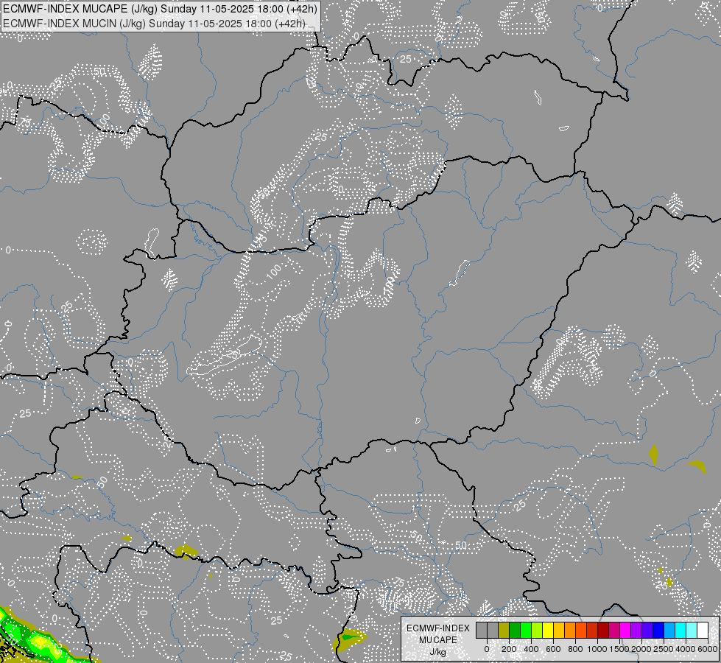This screenshot has width=721, height=663.
Task: Click the amber swatch right of 600
Action: click(x=559, y=630)
